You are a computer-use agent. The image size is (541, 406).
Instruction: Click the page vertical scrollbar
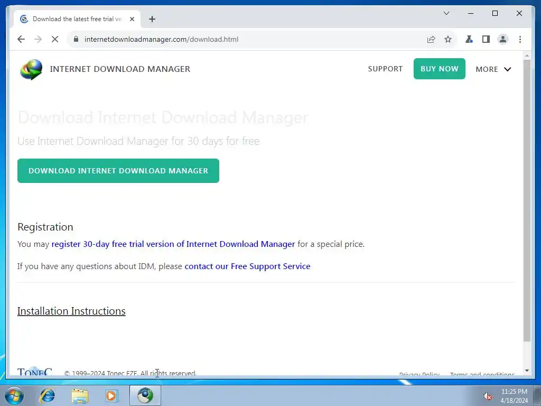click(527, 200)
